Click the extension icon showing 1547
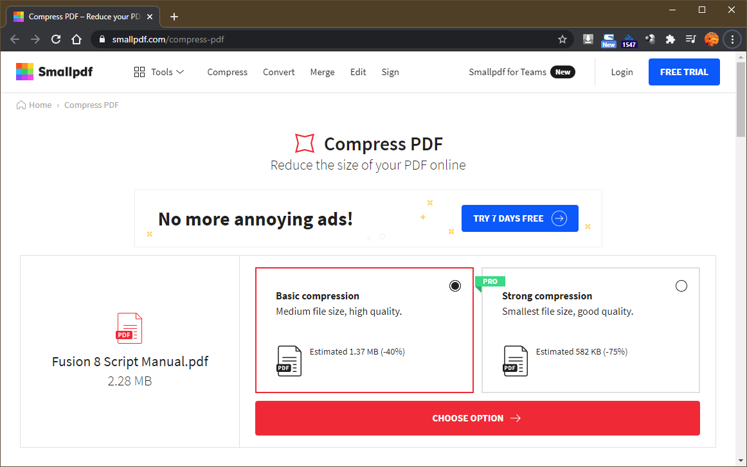 629,40
